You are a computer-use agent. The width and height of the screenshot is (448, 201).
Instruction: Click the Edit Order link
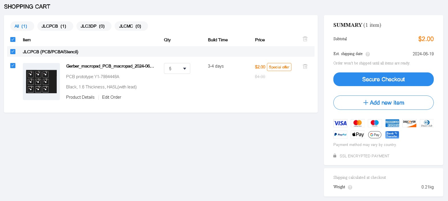point(112,97)
